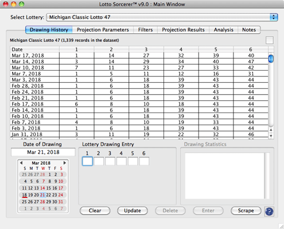This screenshot has width=284, height=229.
Task: Click scroll down arrow in drawing table
Action: point(271,136)
